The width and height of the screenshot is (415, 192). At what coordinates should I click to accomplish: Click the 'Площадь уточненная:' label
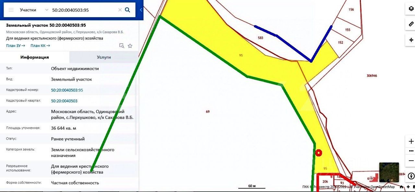pos(23,128)
